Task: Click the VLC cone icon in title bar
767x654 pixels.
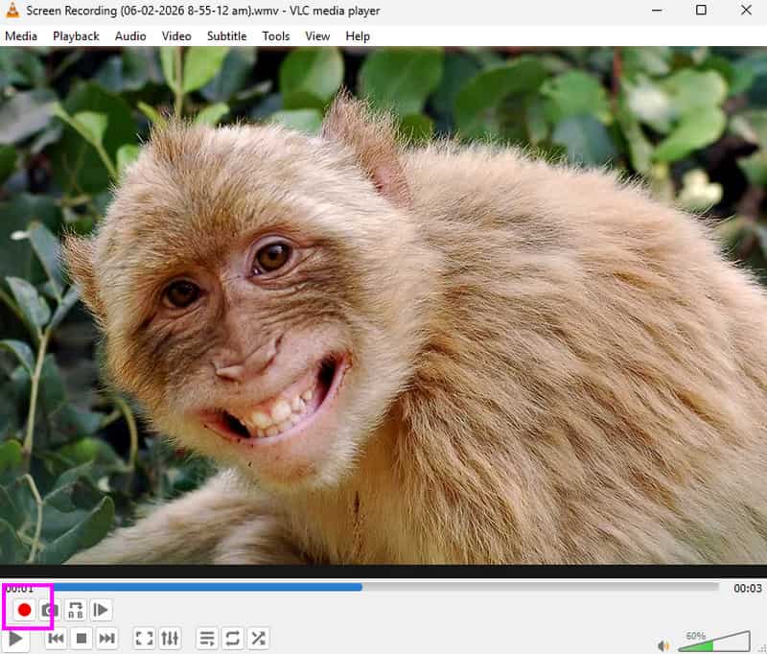Action: pos(12,11)
